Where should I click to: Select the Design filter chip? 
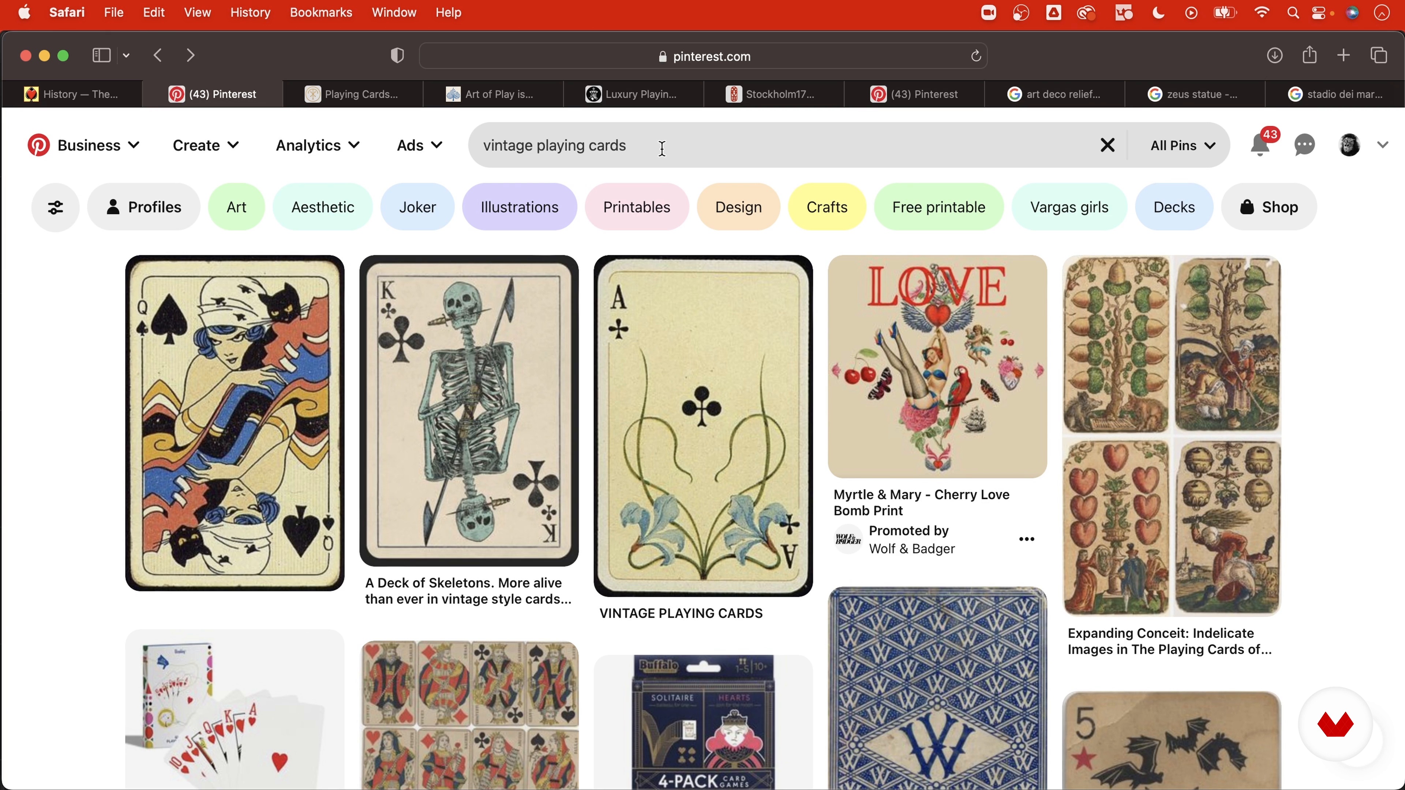pos(738,207)
